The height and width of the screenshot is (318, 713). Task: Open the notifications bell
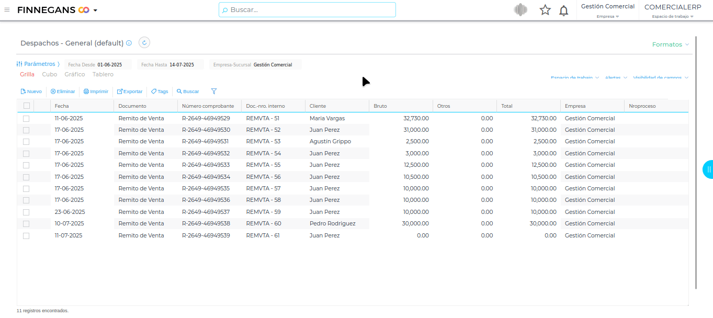[x=563, y=10]
